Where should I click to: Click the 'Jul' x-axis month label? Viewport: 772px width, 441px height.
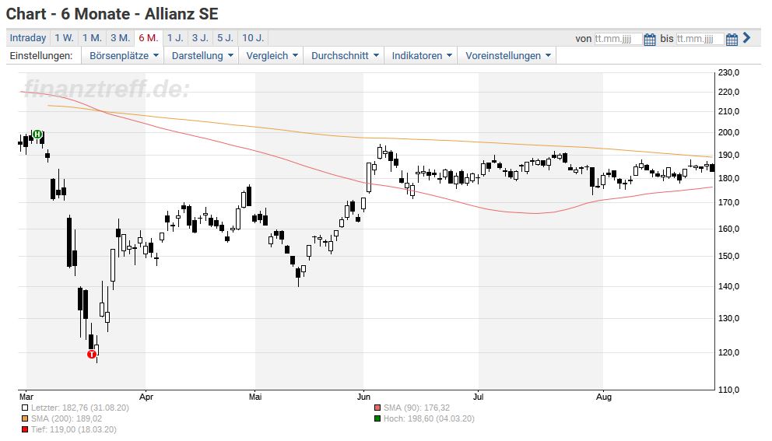click(x=478, y=397)
